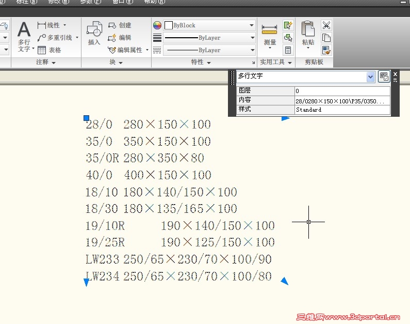Image resolution: width=410 pixels, height=324 pixels.
Task: Click the linetype icon
Action: coord(157,50)
